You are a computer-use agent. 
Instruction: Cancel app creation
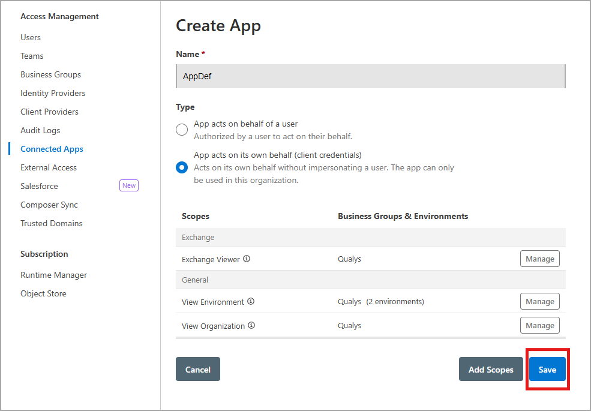tap(198, 370)
